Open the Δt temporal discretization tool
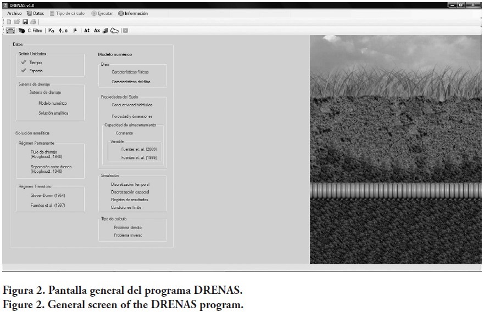Image resolution: width=484 pixels, height=312 pixels. tap(87, 31)
